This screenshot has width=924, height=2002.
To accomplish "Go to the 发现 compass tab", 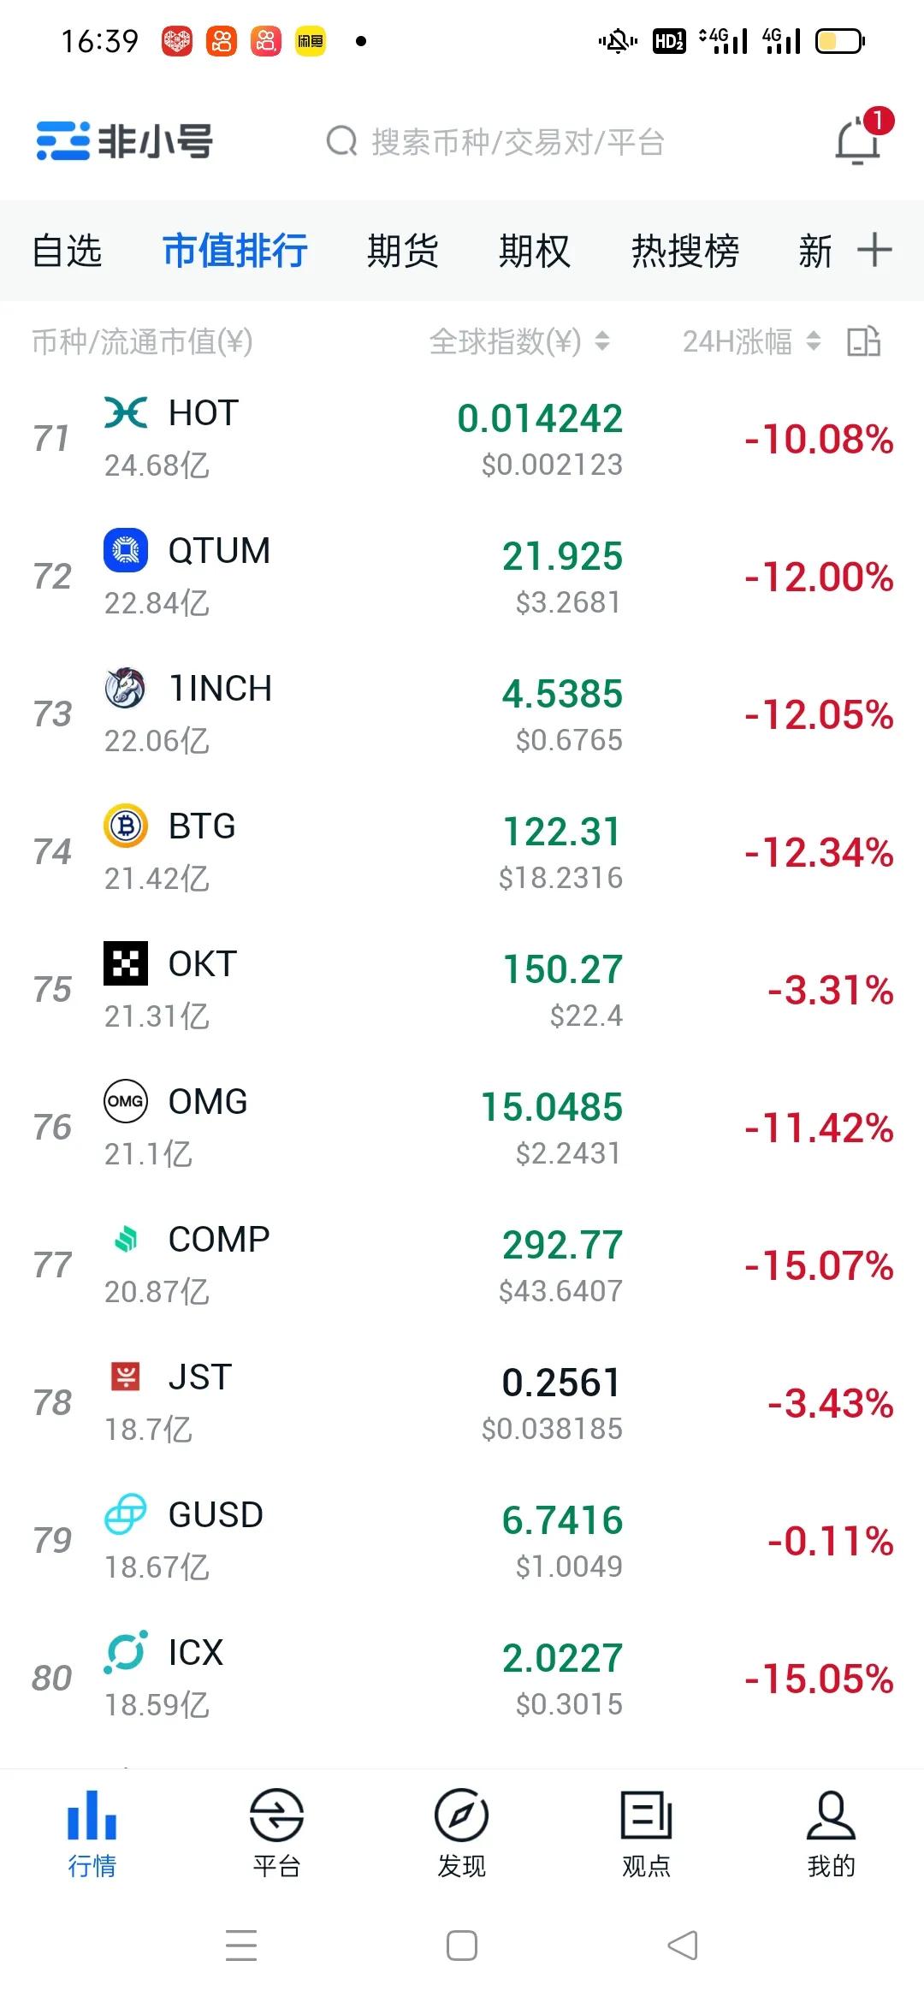I will pos(461,1833).
